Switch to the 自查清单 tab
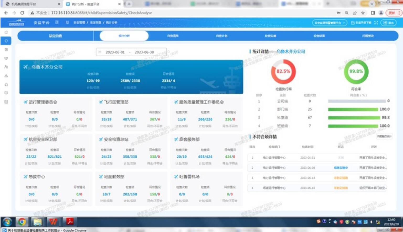This screenshot has width=403, height=232. click(173, 36)
